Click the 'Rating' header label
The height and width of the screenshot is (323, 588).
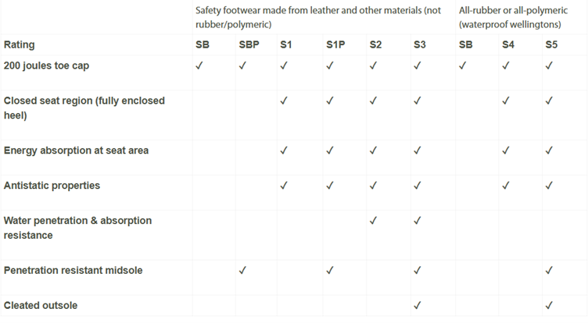tap(20, 44)
